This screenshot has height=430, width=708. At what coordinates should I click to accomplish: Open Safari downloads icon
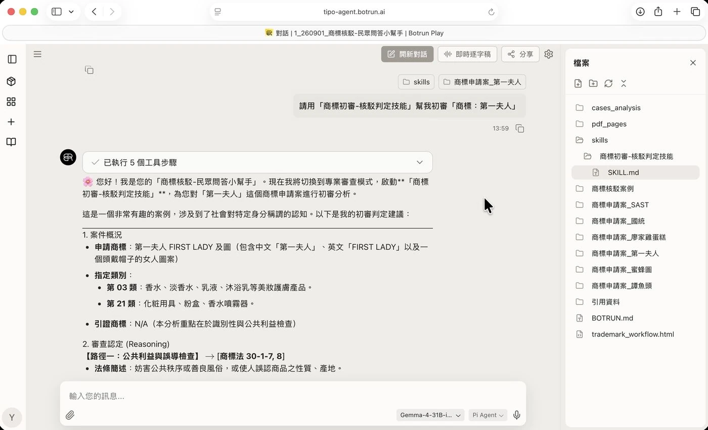(640, 12)
